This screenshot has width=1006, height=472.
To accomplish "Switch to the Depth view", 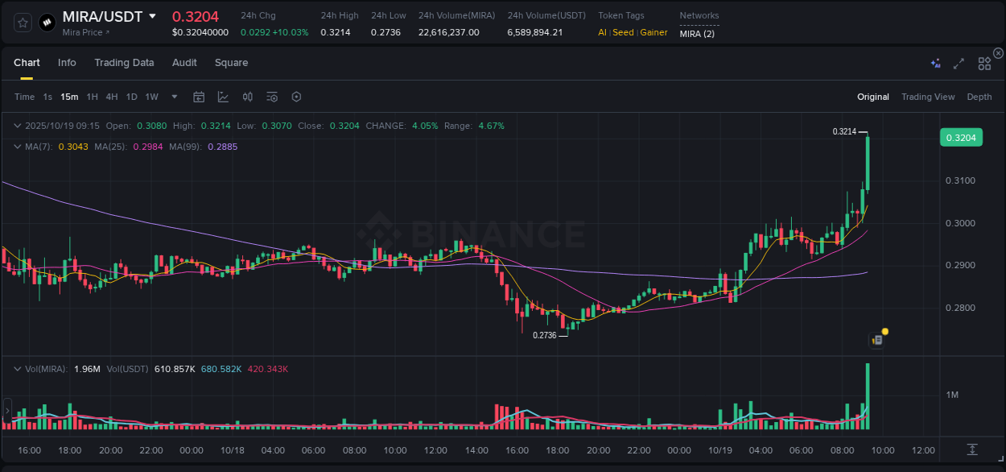I will coord(979,97).
